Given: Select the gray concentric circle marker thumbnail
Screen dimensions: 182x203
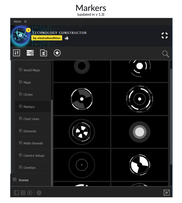Looking at the screenshot, I should point(139,132).
